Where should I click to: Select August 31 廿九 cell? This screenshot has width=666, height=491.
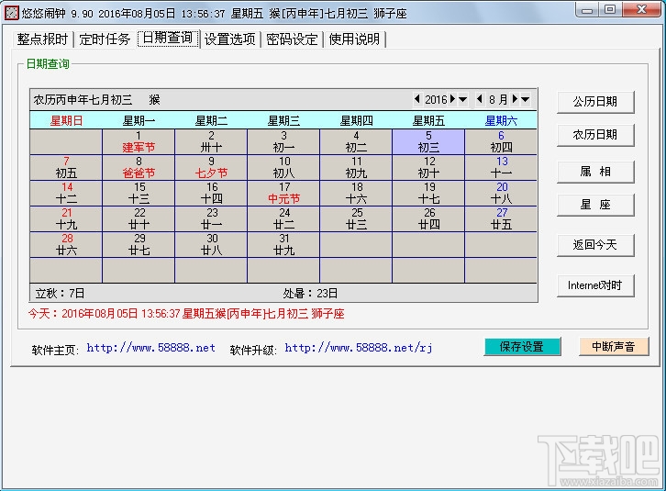pyautogui.click(x=283, y=245)
